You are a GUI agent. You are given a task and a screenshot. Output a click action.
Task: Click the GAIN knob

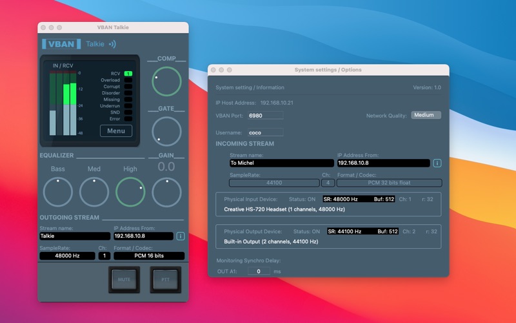(166, 192)
